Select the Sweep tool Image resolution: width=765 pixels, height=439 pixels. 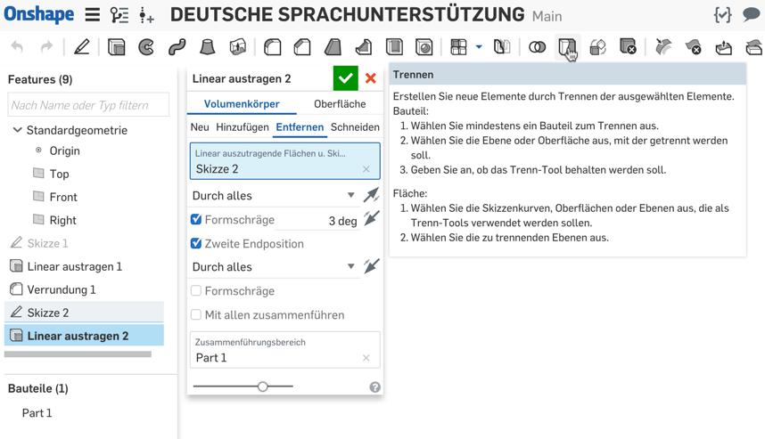point(177,47)
